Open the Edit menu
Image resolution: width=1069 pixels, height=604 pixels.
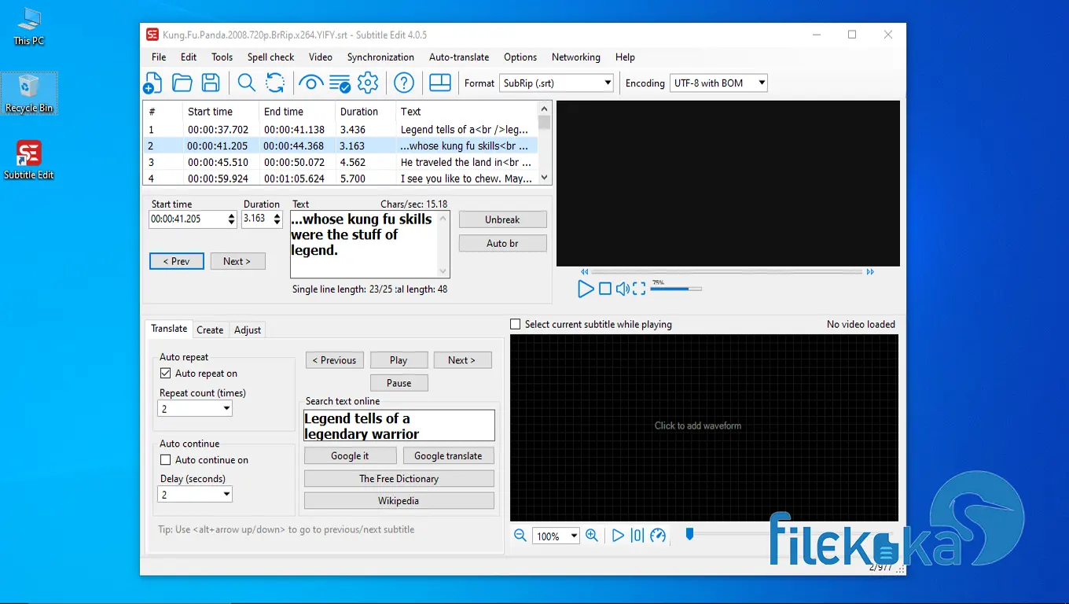[x=189, y=57]
